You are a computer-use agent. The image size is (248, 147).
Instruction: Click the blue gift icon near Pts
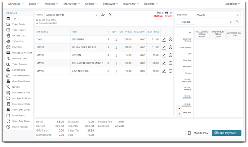pos(171,13)
